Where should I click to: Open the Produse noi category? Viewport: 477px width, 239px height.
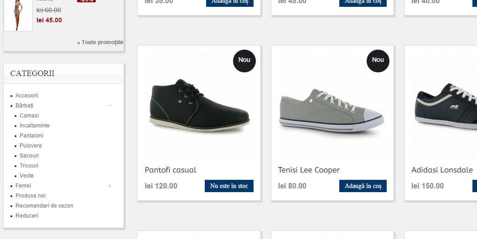[x=31, y=196]
